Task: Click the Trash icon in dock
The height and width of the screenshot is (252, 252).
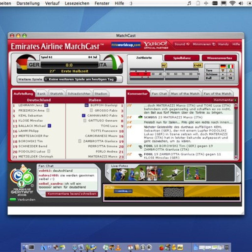Action: pyautogui.click(x=226, y=247)
